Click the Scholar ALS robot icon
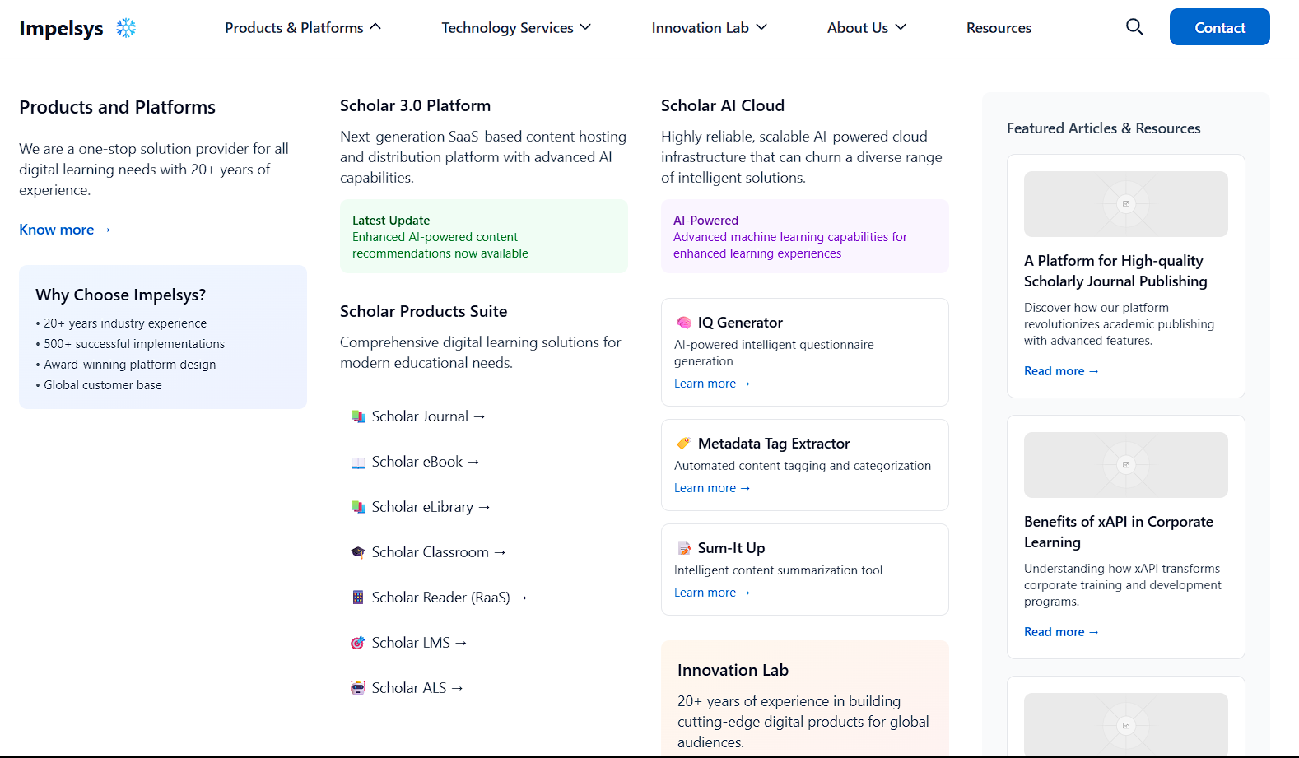The height and width of the screenshot is (758, 1299). pos(358,688)
